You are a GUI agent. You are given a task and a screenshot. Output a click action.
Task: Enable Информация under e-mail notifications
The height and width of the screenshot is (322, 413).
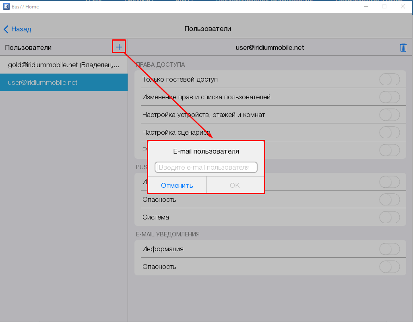click(389, 249)
